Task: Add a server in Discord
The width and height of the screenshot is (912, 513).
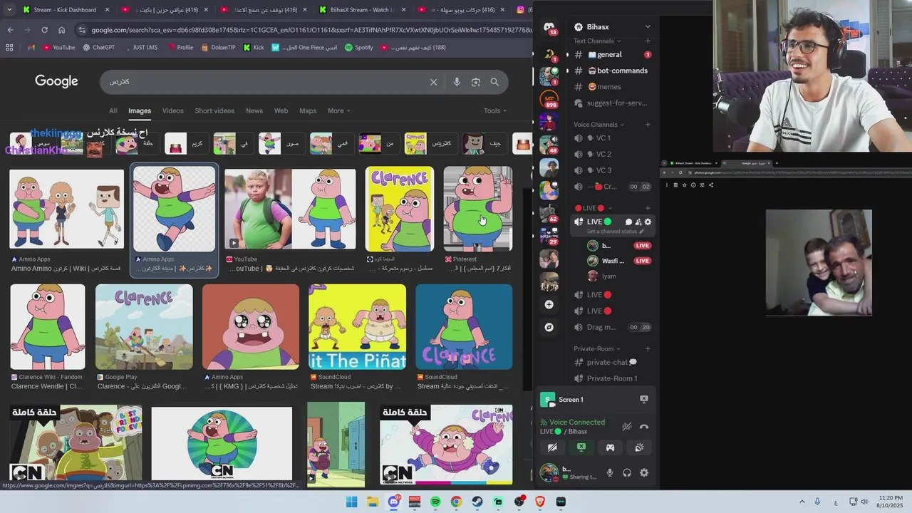Action: (549, 304)
